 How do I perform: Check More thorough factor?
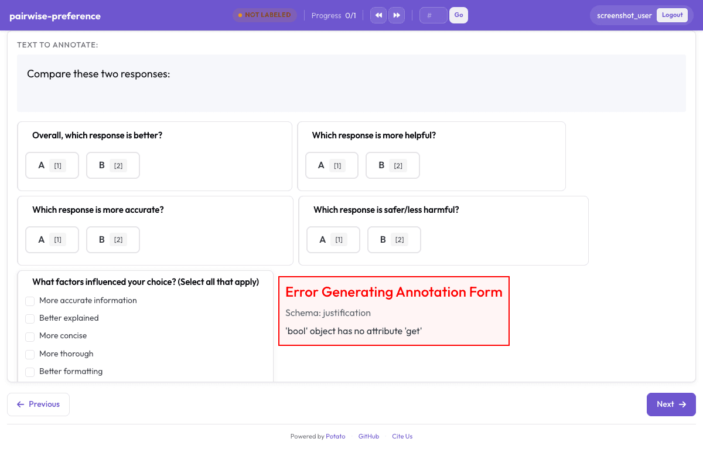click(x=30, y=355)
